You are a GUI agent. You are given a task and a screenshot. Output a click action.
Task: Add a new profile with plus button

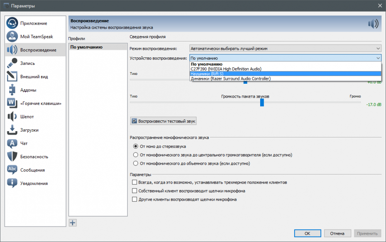(73, 222)
